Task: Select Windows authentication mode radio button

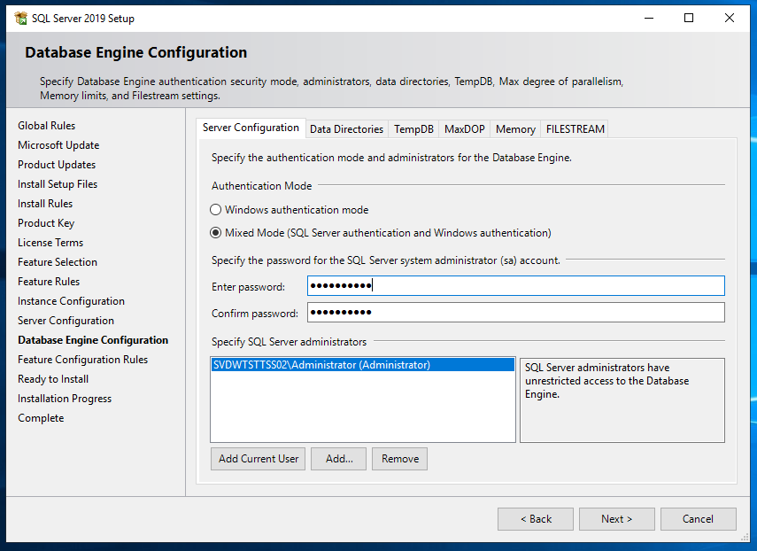Action: (216, 210)
